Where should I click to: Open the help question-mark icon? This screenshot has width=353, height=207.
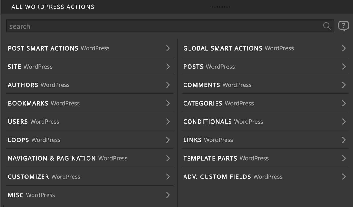point(343,26)
